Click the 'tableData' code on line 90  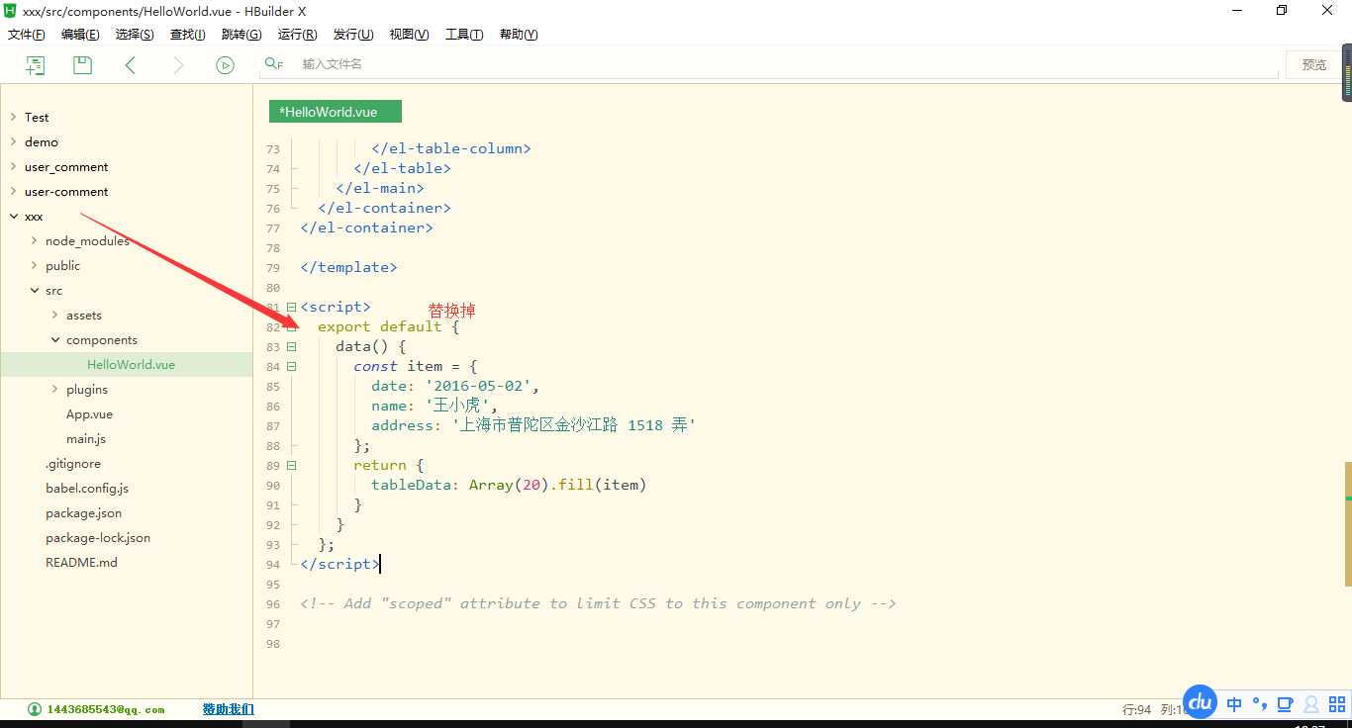(411, 485)
